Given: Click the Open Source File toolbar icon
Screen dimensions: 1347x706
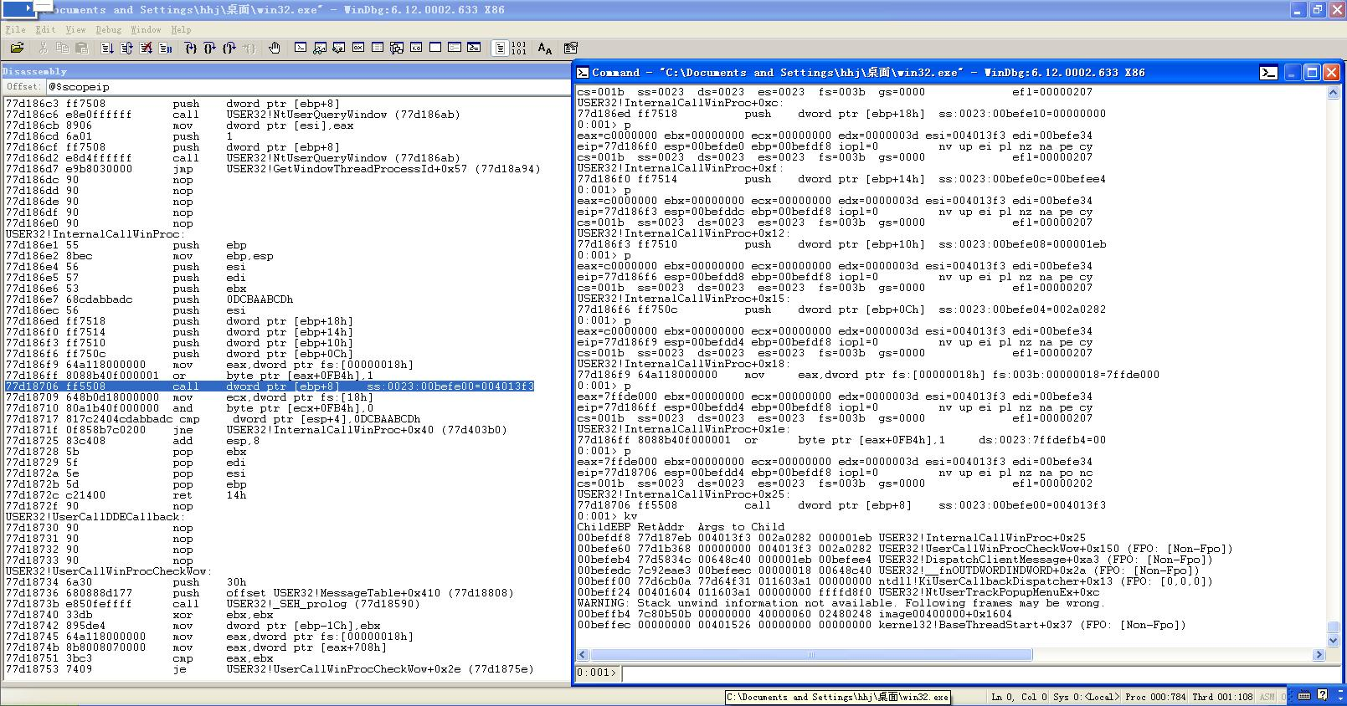Looking at the screenshot, I should pos(17,48).
